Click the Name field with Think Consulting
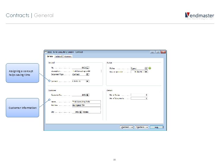Image resolution: width=220 pixels, height=165 pixels. click(86, 101)
